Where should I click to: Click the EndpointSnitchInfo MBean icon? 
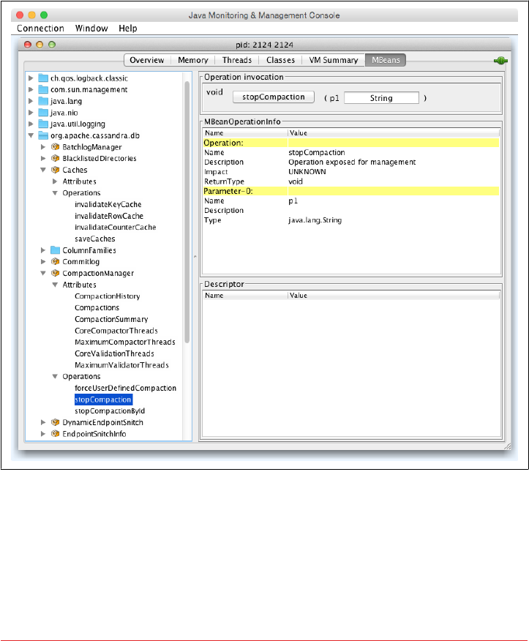point(55,434)
